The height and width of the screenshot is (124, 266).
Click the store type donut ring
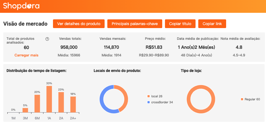pos(189,99)
